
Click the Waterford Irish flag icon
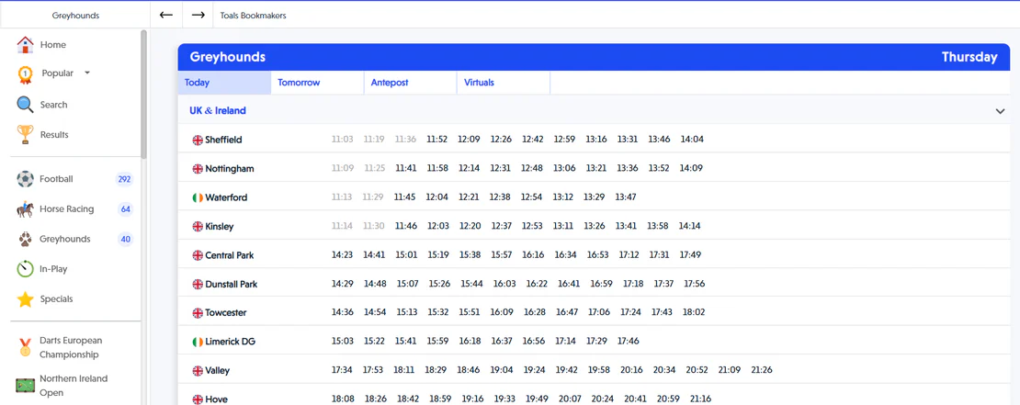click(x=198, y=197)
